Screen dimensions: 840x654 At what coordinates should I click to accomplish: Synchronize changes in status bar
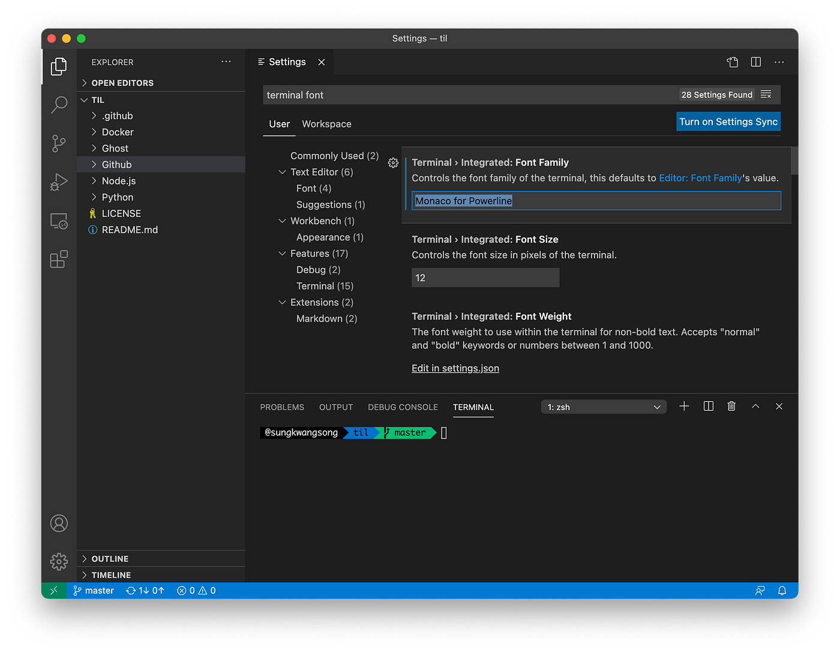pyautogui.click(x=145, y=590)
